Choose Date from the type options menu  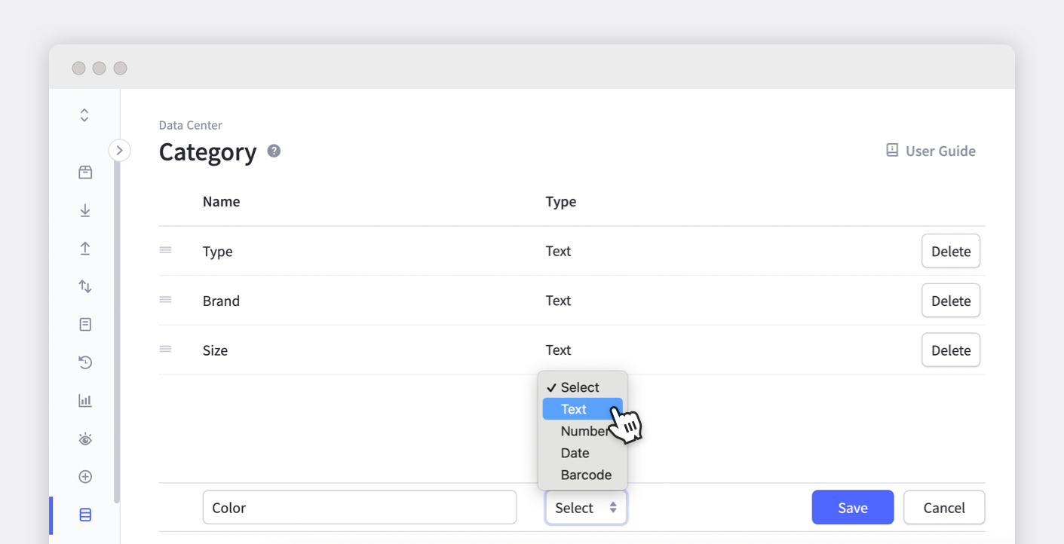click(x=575, y=453)
